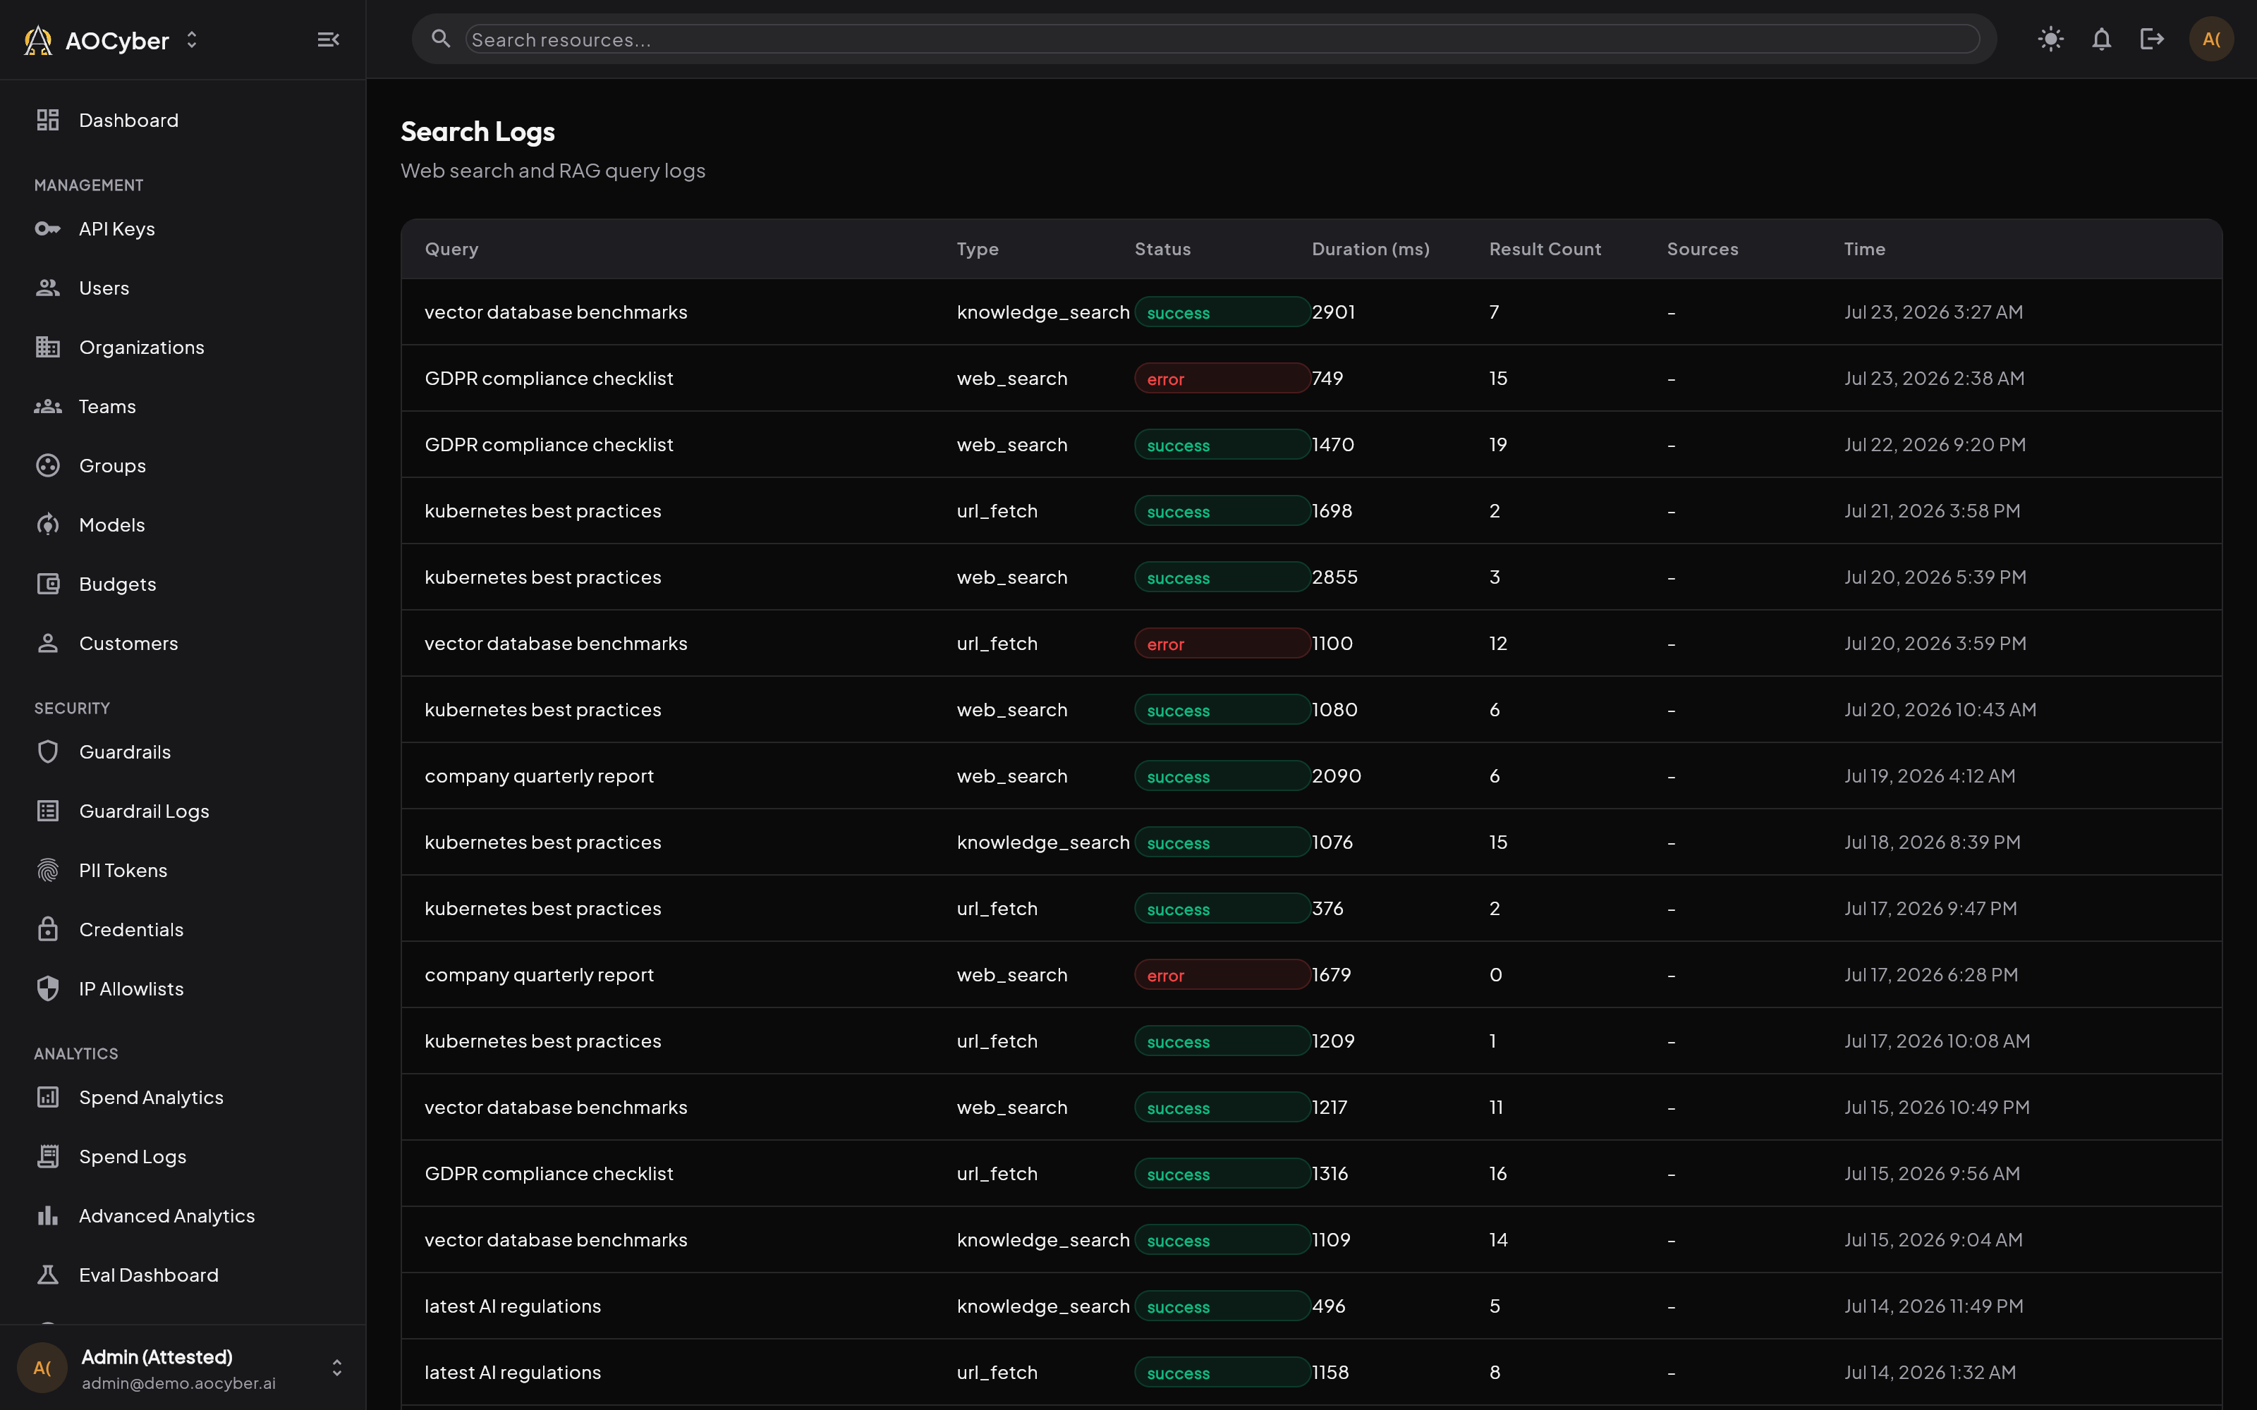Click error badge on Jul 23 2:38 AM row

point(1222,379)
